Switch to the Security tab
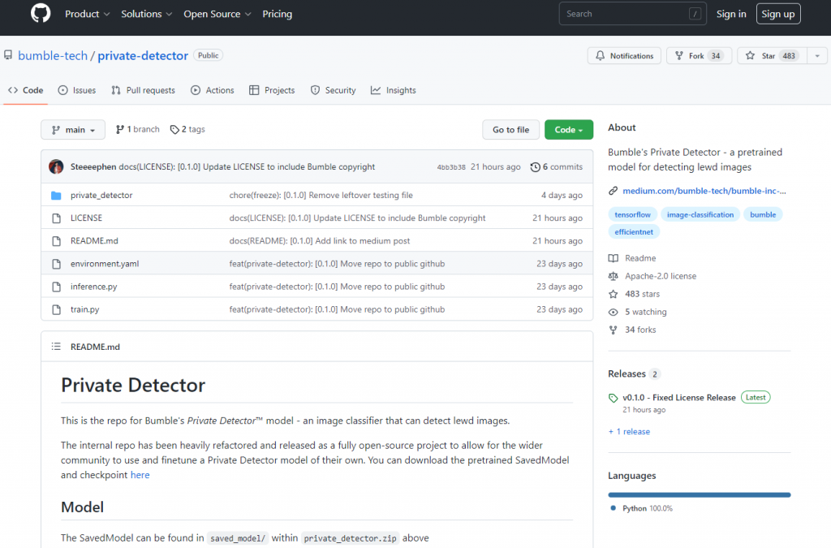This screenshot has height=548, width=831. [333, 90]
